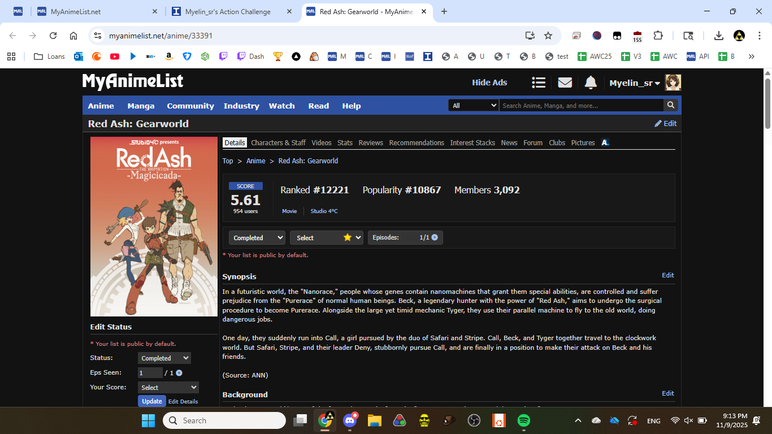
Task: Open the Loans bookmarks folder
Action: point(49,57)
